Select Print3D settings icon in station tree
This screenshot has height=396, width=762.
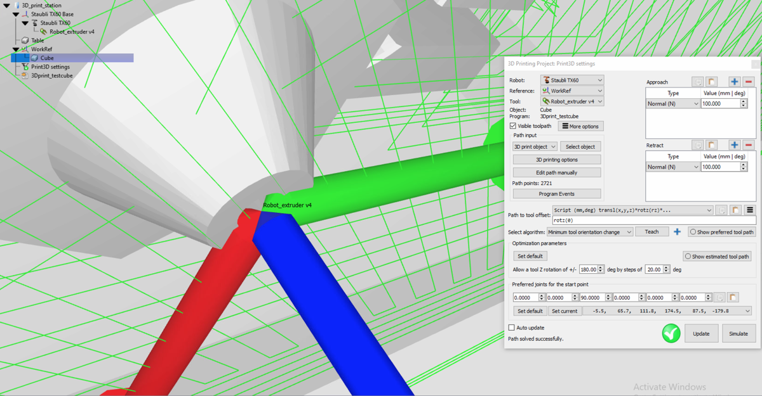pos(25,67)
